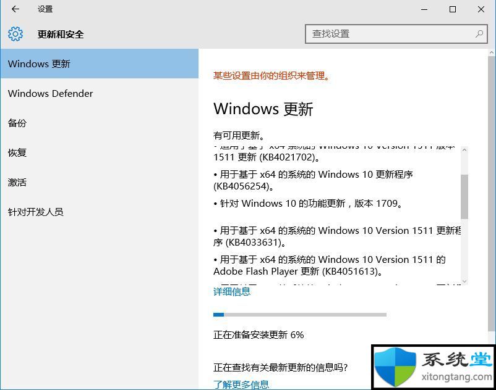Open the 针对开发人员 section
The image size is (496, 390).
click(x=100, y=212)
